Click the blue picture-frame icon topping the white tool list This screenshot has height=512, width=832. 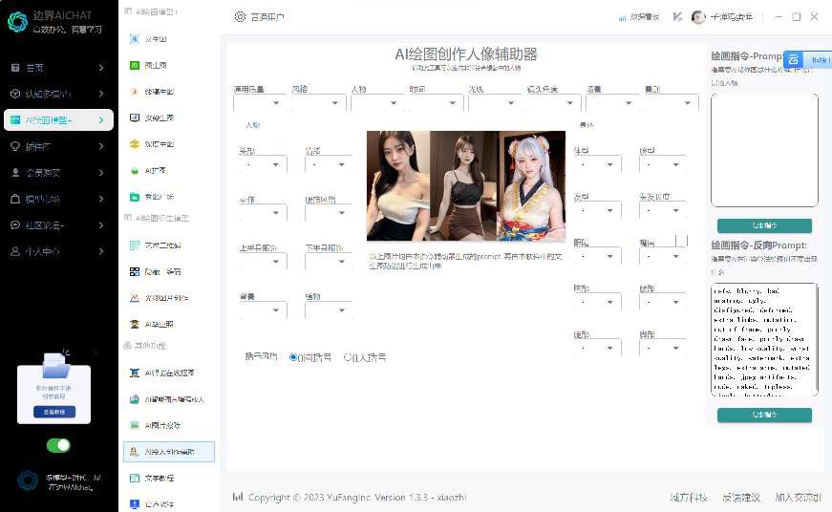pyautogui.click(x=135, y=39)
